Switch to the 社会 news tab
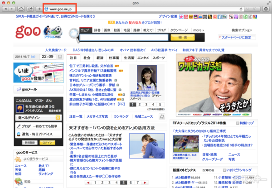 tap(87, 58)
